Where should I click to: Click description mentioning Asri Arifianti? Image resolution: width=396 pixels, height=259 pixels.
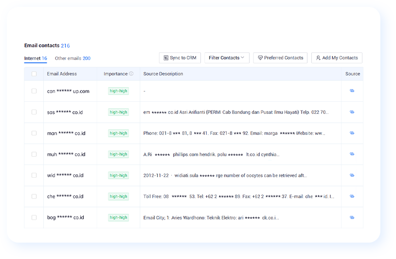236,112
